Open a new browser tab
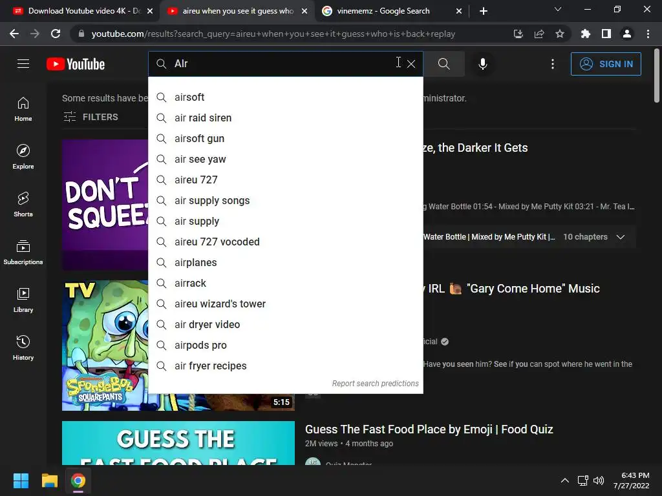Viewport: 662px width, 496px height. click(x=484, y=11)
